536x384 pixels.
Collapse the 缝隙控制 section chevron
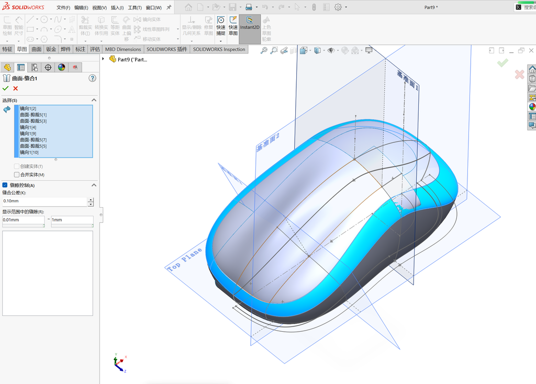point(94,185)
